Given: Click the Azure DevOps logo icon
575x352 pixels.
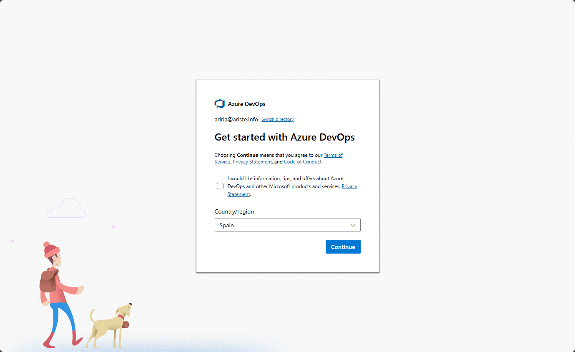Looking at the screenshot, I should (x=220, y=103).
